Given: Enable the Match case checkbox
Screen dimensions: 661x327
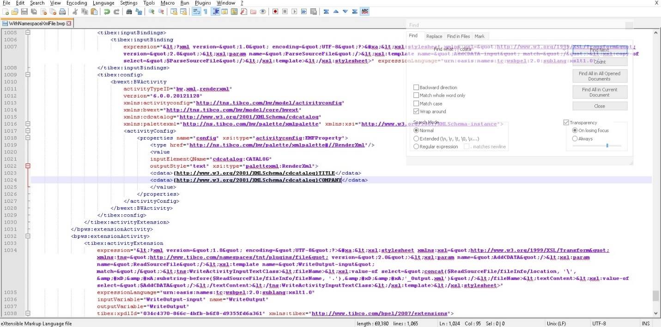Looking at the screenshot, I should pos(416,103).
